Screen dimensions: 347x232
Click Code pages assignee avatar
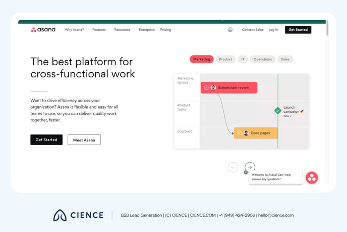(246, 133)
